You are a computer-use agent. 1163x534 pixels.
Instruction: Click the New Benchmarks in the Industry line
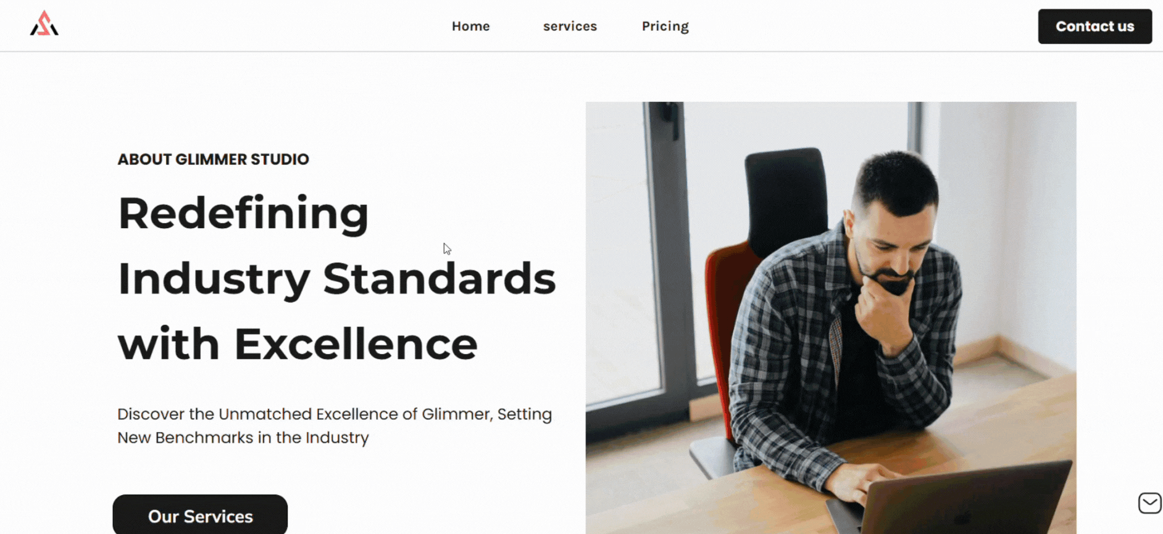(243, 438)
